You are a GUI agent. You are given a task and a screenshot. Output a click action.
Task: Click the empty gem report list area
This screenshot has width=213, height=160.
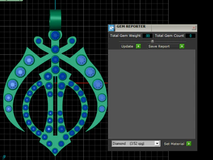point(152,94)
